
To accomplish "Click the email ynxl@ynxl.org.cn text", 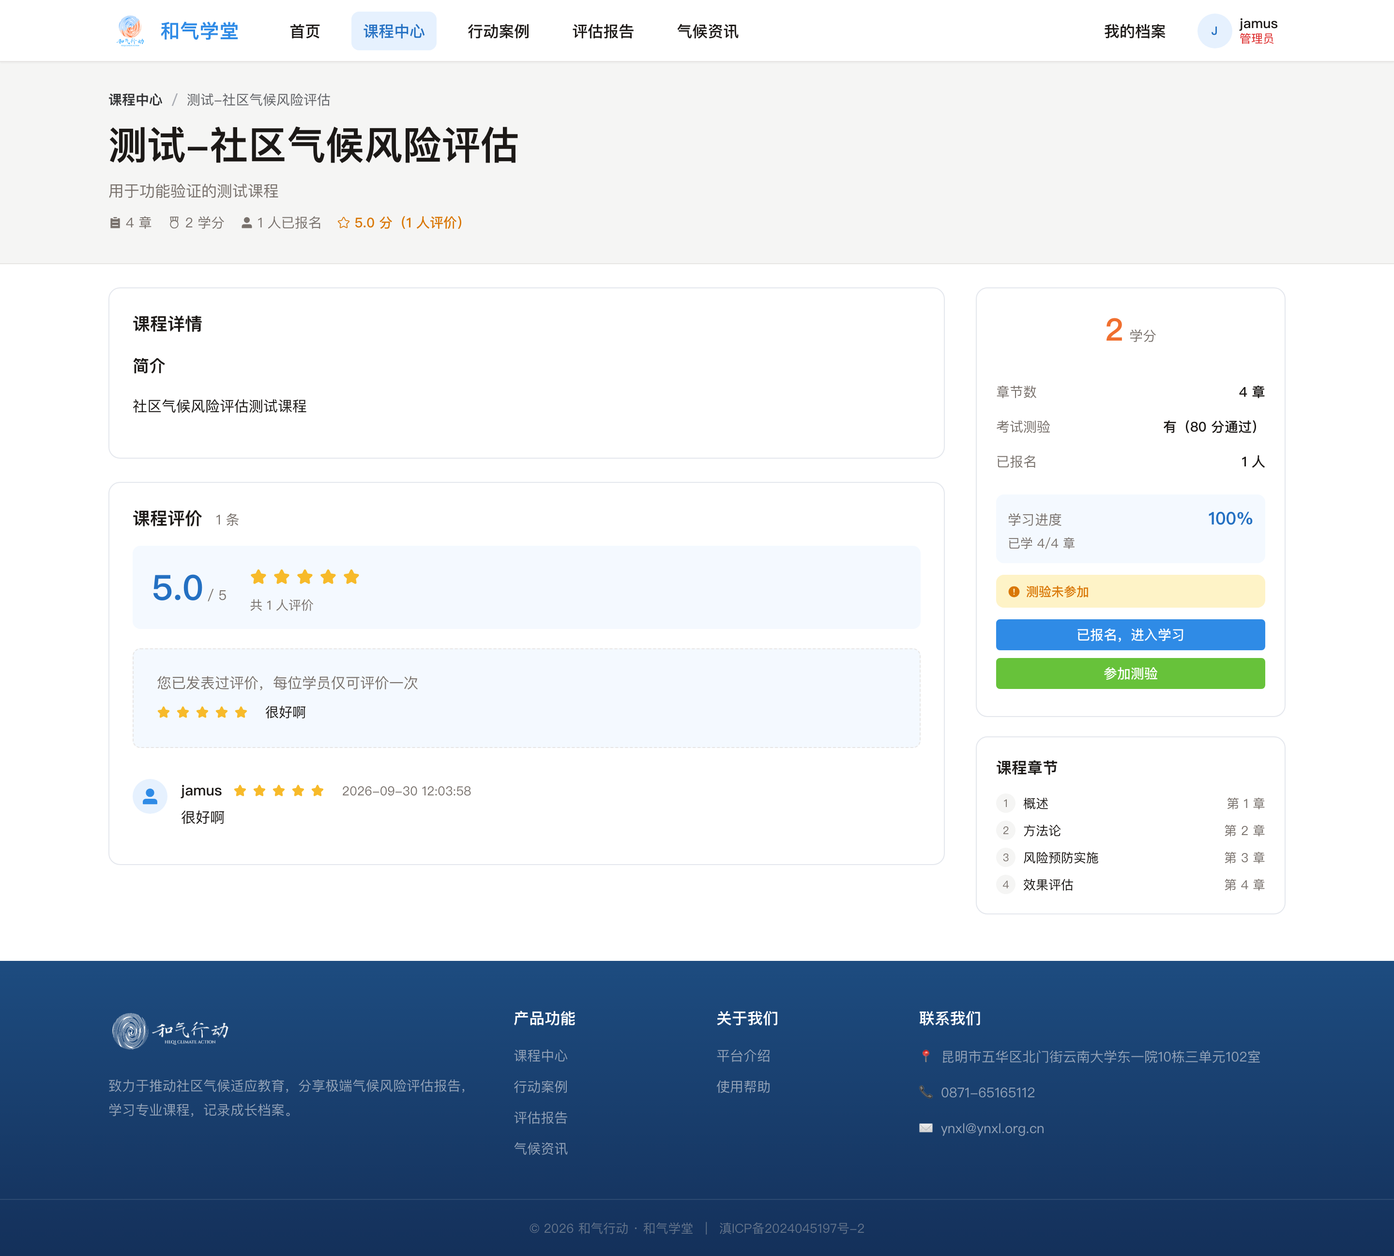I will [x=992, y=1128].
